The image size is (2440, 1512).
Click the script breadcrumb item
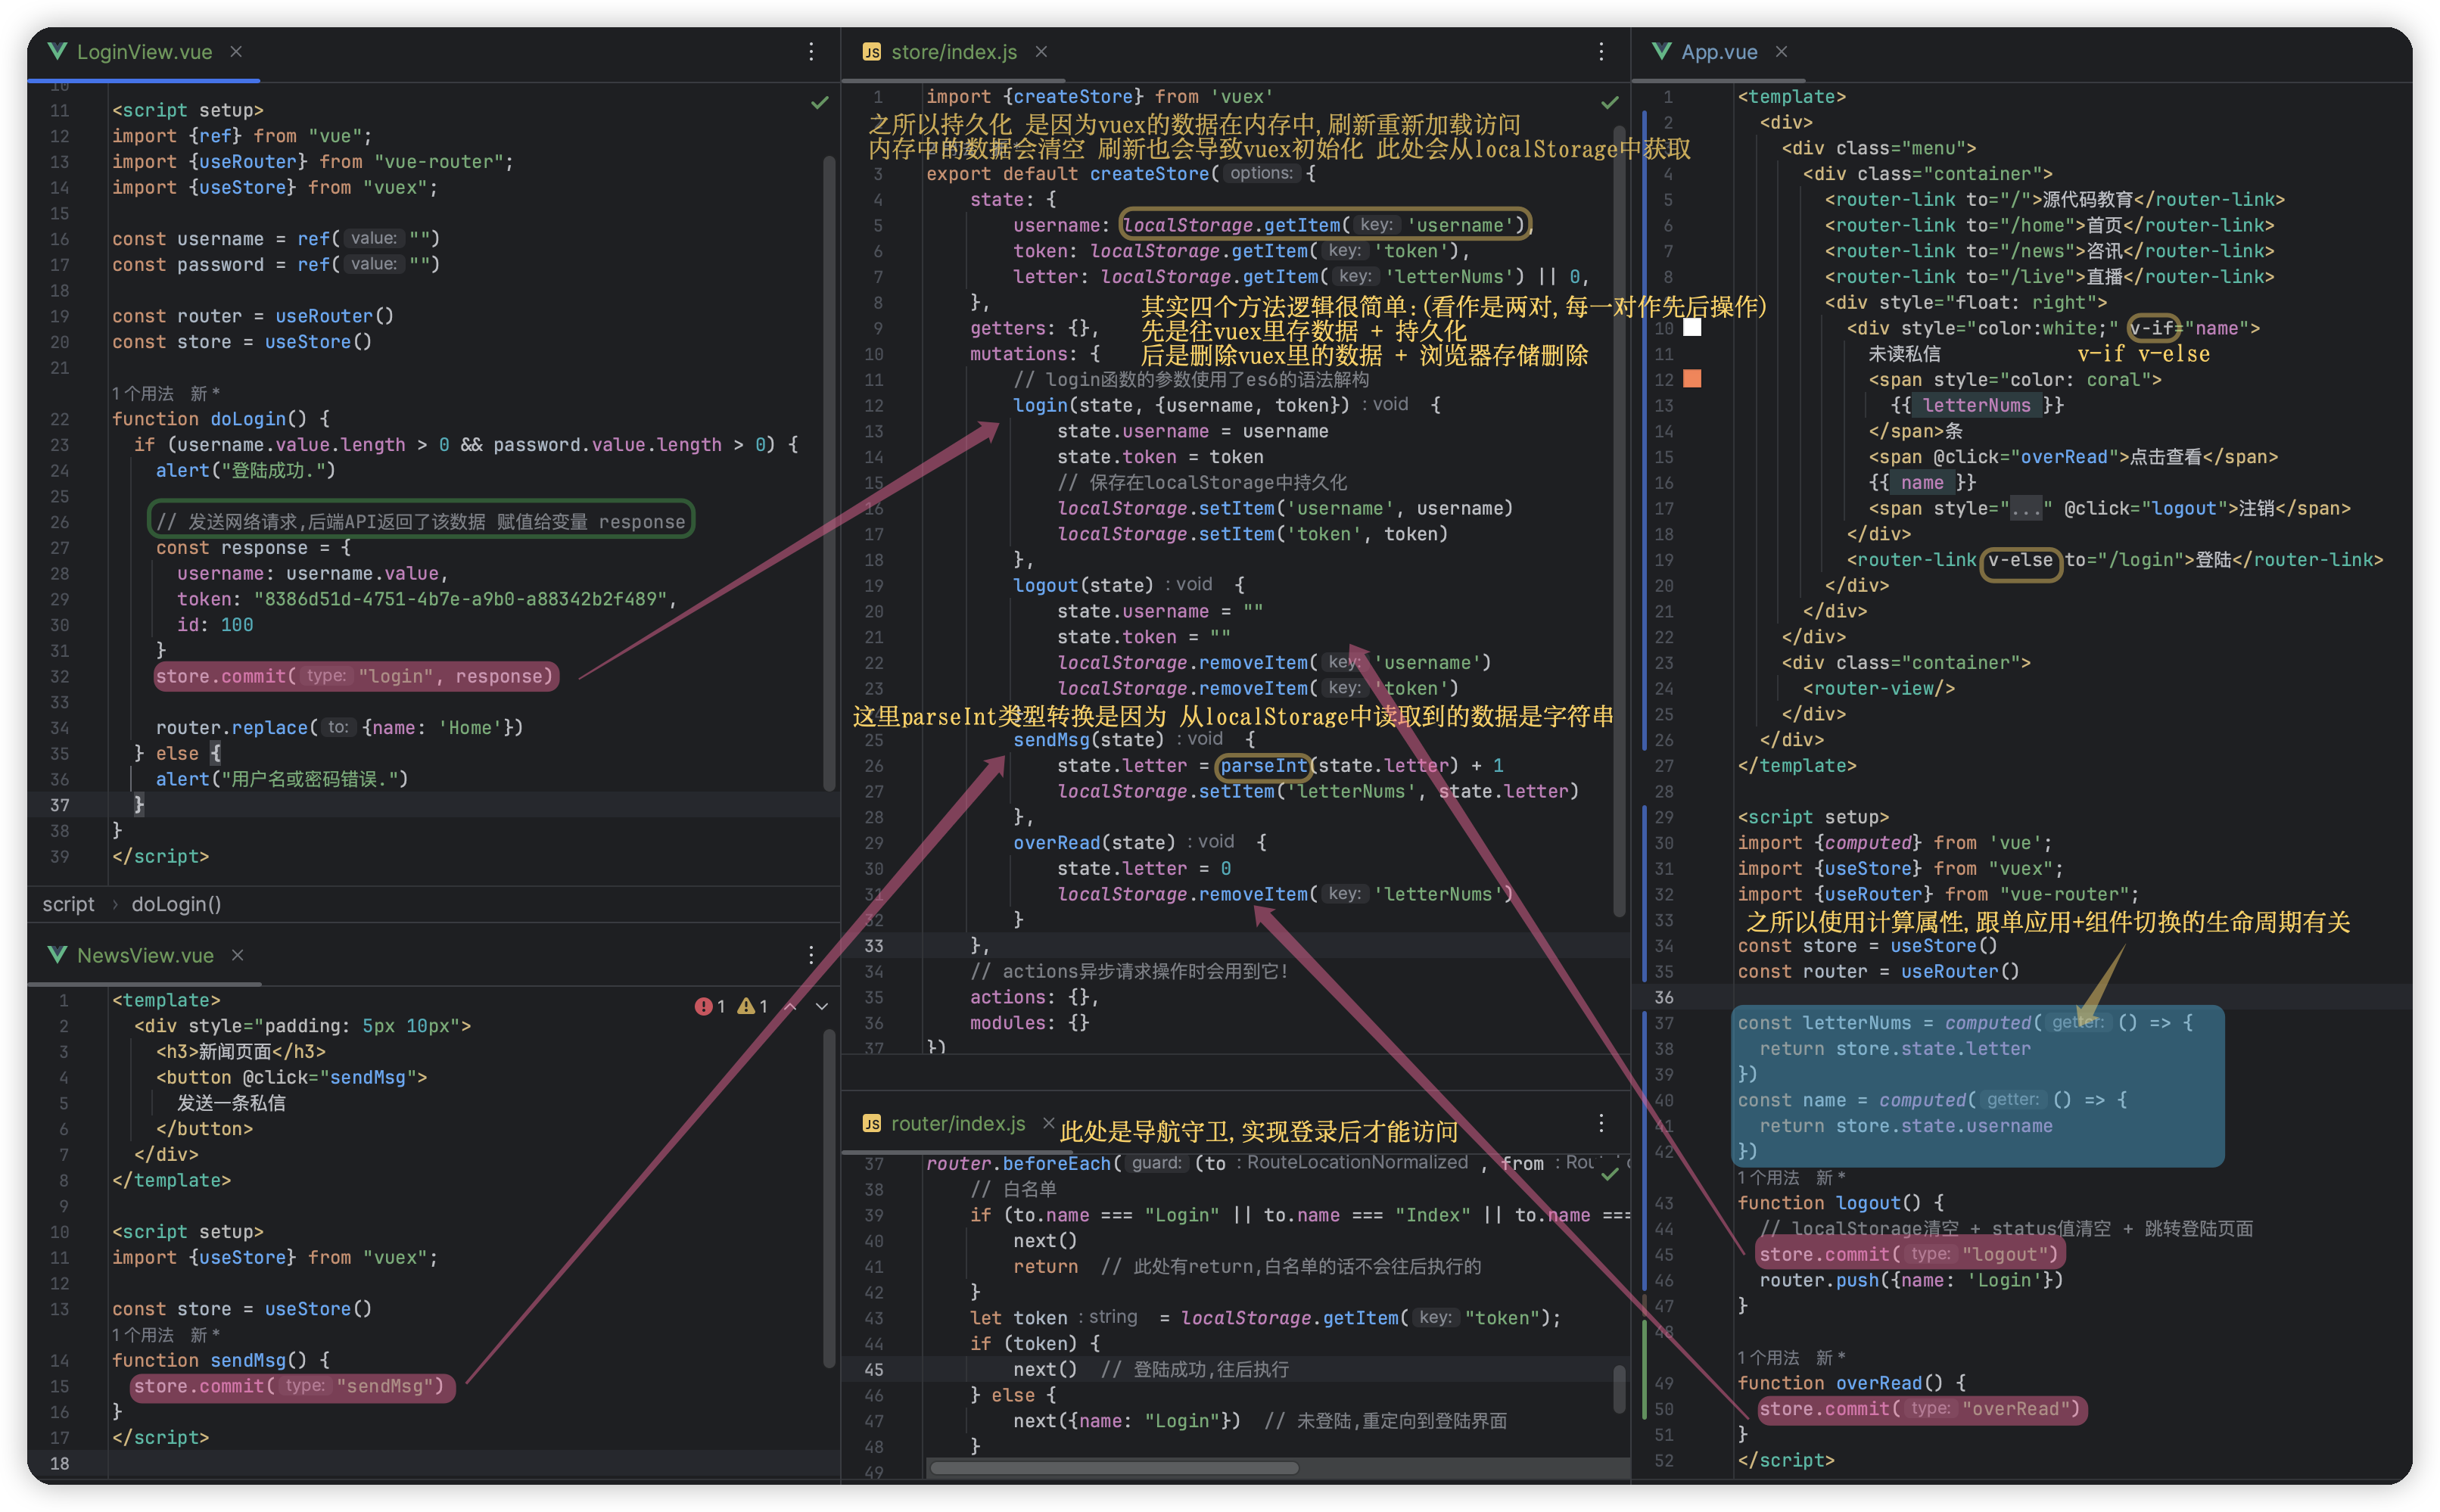point(68,904)
